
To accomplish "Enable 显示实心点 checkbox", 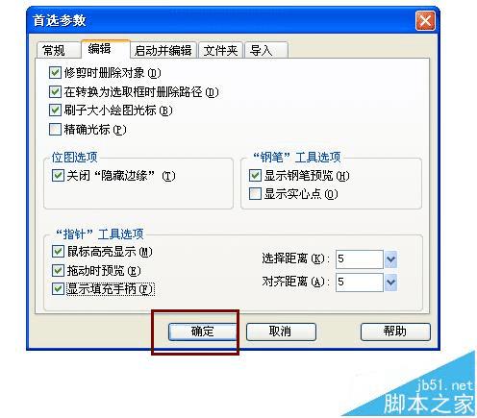I will 255,194.
